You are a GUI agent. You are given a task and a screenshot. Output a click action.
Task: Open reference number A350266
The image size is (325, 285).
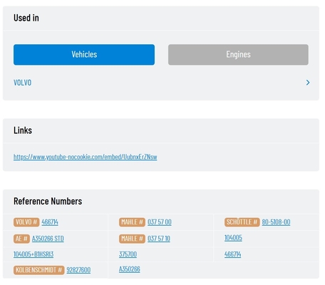point(130,269)
